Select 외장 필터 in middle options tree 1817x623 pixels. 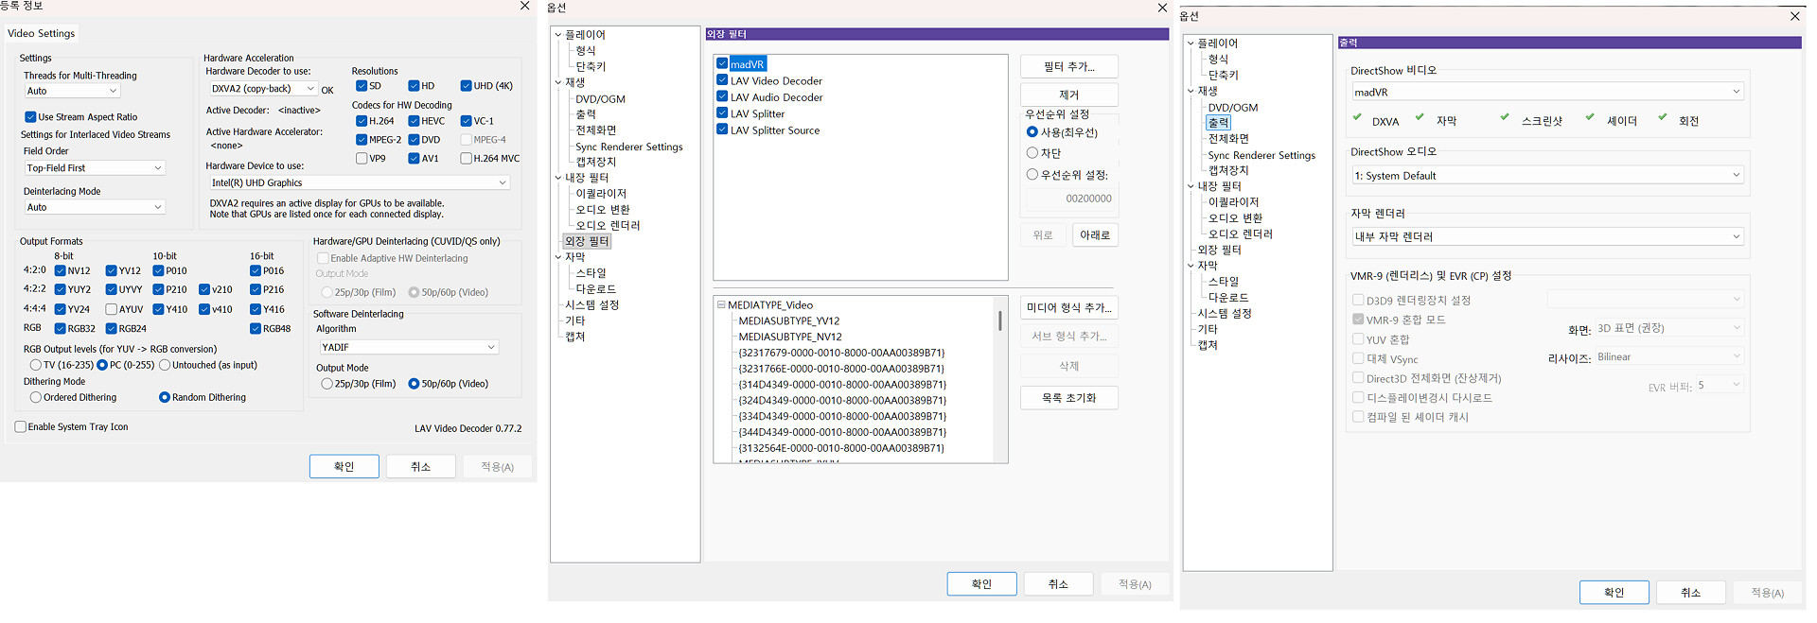(x=588, y=241)
